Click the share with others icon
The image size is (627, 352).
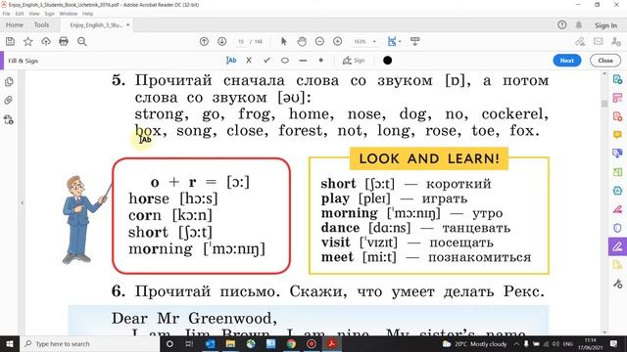616,41
